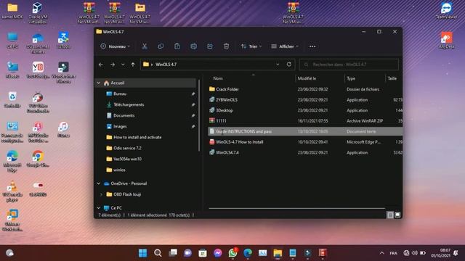Select Bureau in the sidebar
This screenshot has height=261, width=465.
point(120,94)
